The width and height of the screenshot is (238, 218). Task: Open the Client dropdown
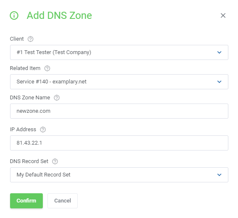[x=119, y=52]
